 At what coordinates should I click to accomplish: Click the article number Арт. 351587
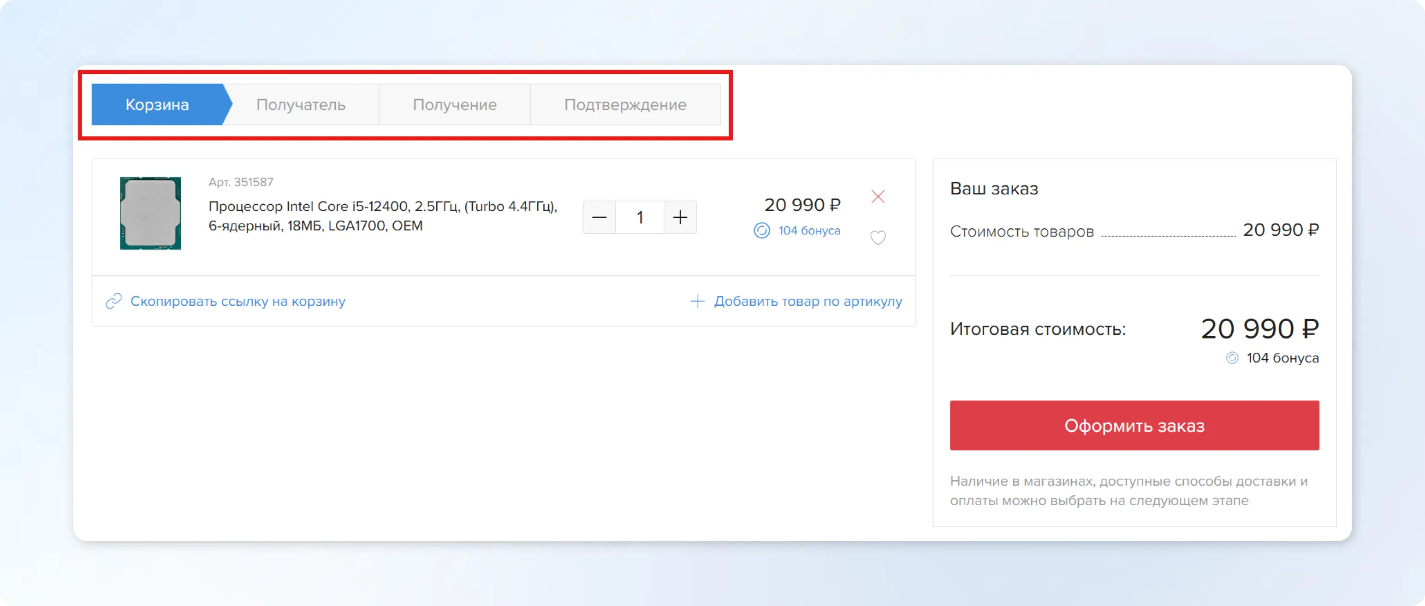[240, 182]
